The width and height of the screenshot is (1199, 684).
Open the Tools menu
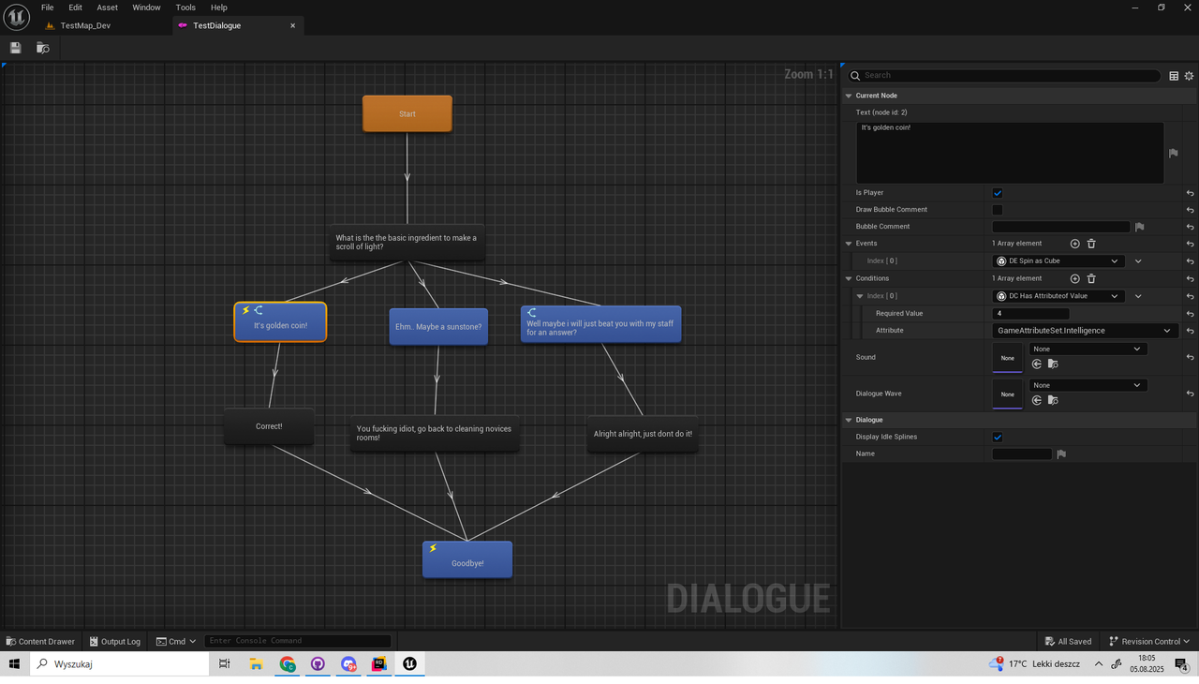[x=185, y=7]
